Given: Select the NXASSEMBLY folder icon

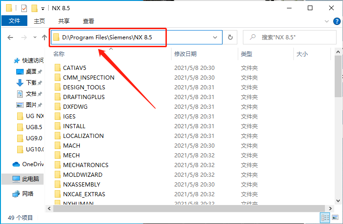Looking at the screenshot, I should (57, 184).
